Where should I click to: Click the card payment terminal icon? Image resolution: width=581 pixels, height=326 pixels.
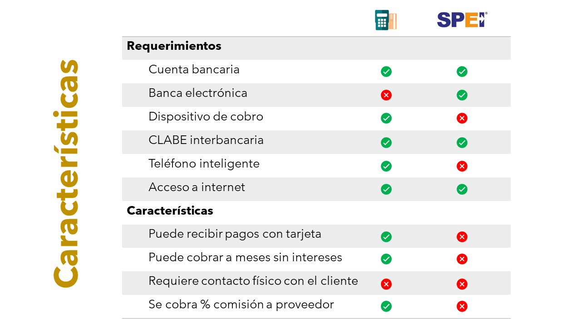(386, 20)
